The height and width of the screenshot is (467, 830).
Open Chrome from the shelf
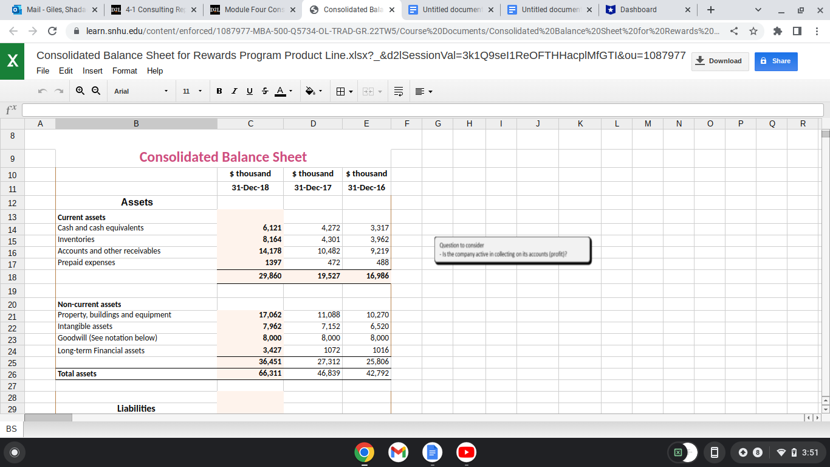tap(364, 452)
